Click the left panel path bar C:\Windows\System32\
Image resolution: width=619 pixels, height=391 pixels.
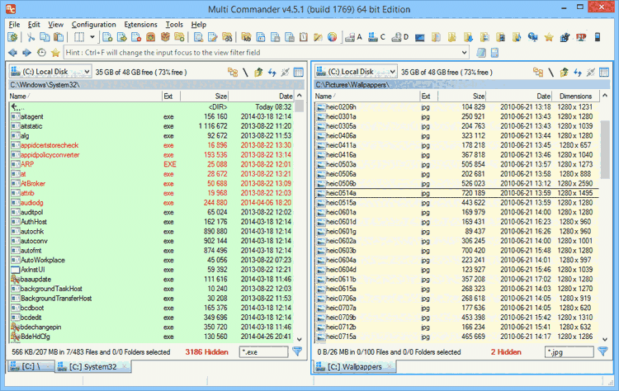tap(156, 85)
